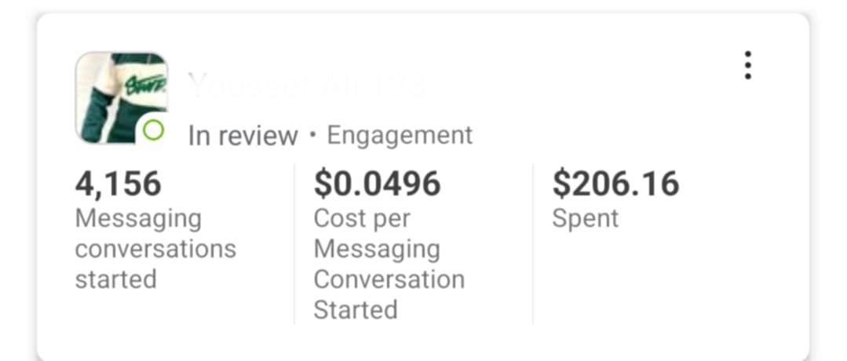Click the $206.16 spent amount

(615, 184)
